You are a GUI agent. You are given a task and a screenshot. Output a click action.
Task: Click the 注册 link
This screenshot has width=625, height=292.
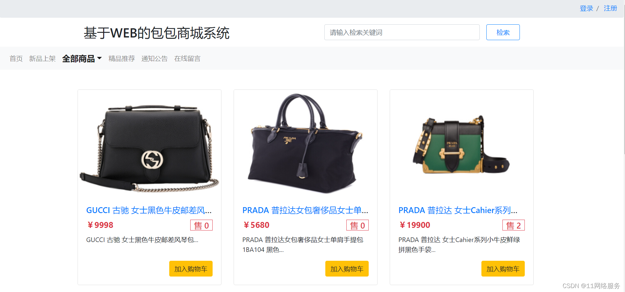[610, 8]
